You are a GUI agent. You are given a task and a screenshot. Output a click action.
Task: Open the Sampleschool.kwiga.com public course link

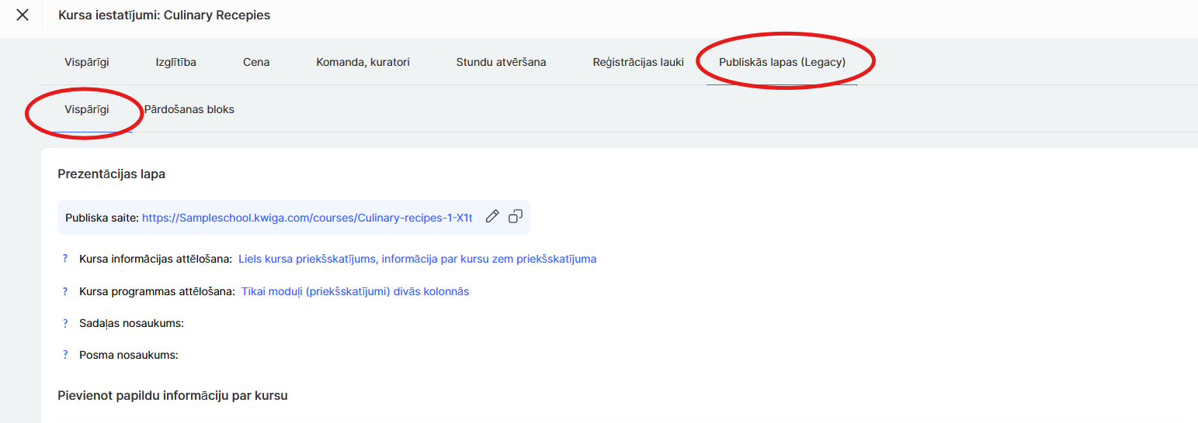point(307,218)
